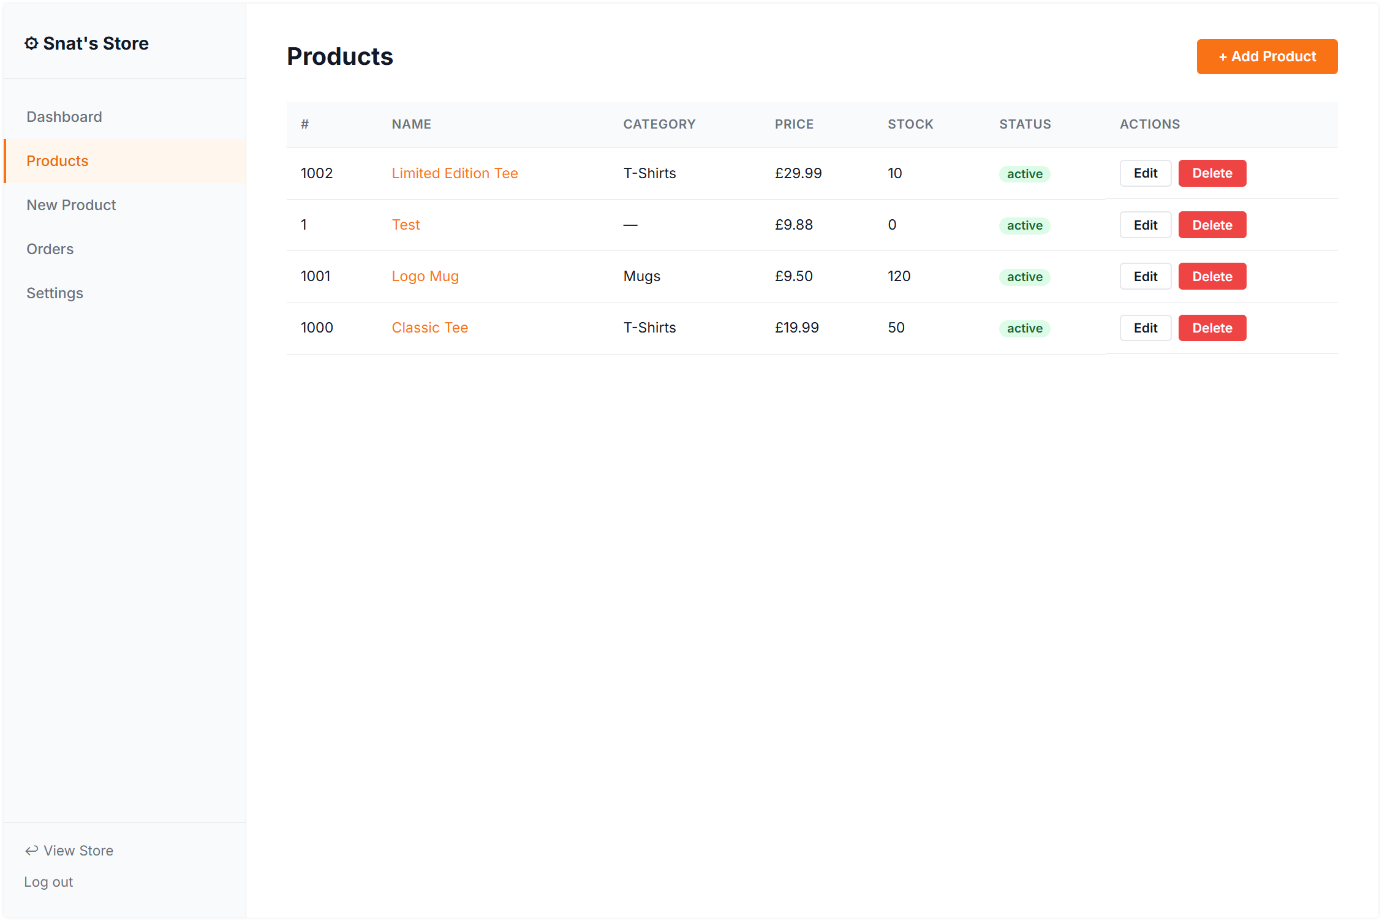This screenshot has height=921, width=1382.
Task: Select Products in the sidebar
Action: [x=58, y=161]
